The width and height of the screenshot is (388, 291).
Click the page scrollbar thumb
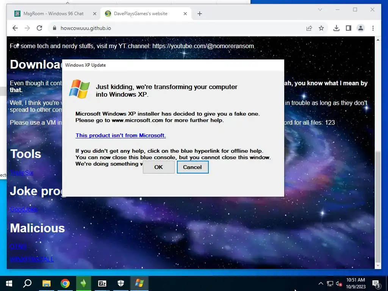(378, 207)
